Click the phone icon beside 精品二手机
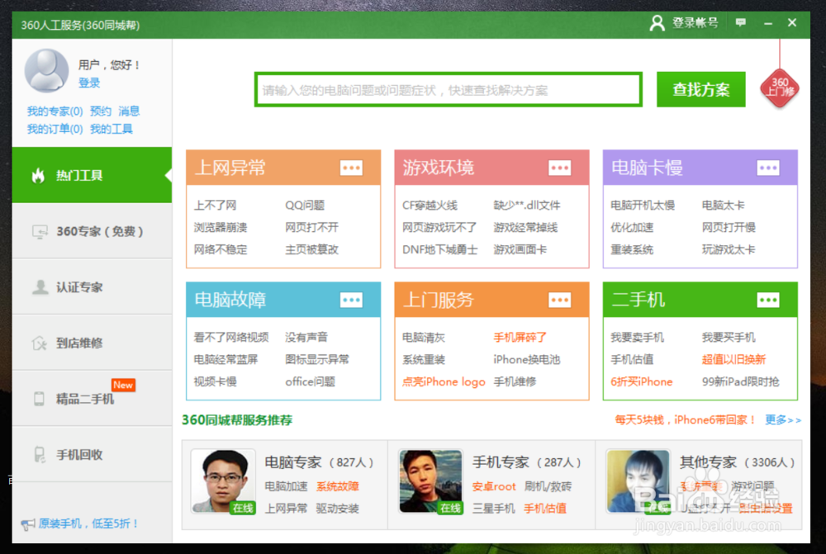The height and width of the screenshot is (554, 826). [x=39, y=399]
